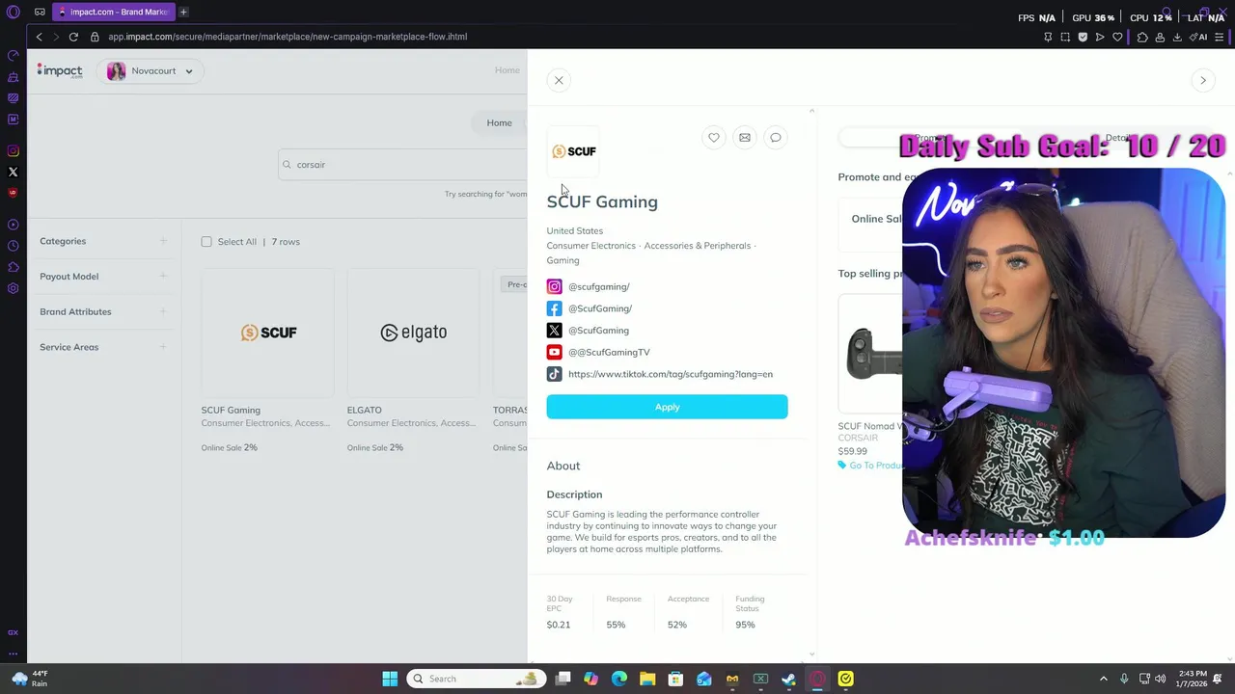
Task: Go to next brand with right arrow
Action: click(1203, 80)
